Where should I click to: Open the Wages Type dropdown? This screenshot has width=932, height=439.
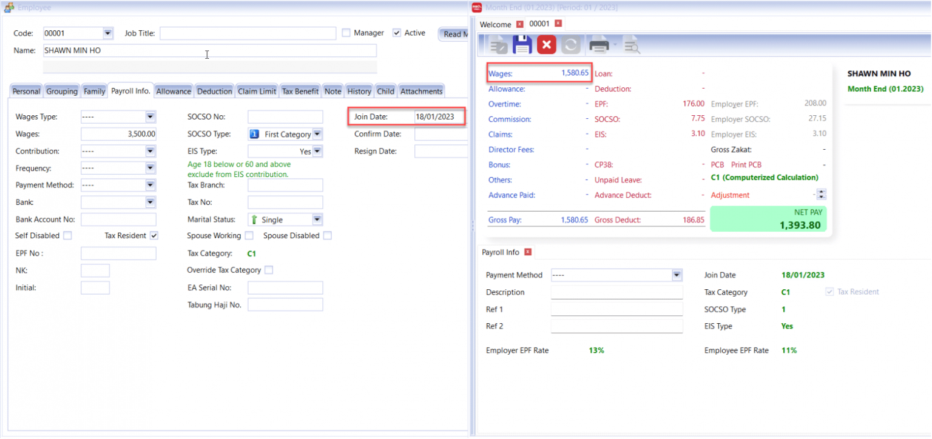tap(150, 117)
